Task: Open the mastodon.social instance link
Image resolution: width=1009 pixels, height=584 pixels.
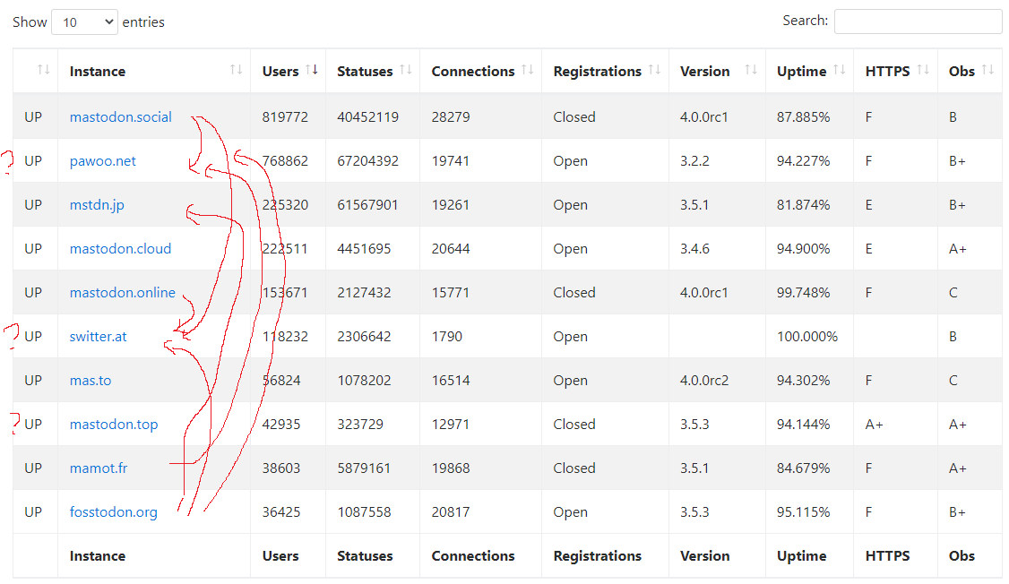Action: pos(120,116)
